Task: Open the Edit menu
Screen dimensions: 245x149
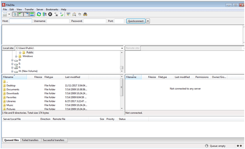Action: pyautogui.click(x=12, y=9)
